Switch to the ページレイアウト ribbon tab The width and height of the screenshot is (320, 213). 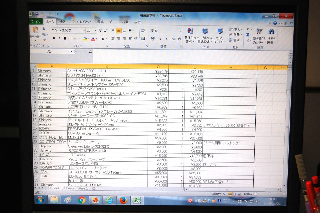coord(82,22)
